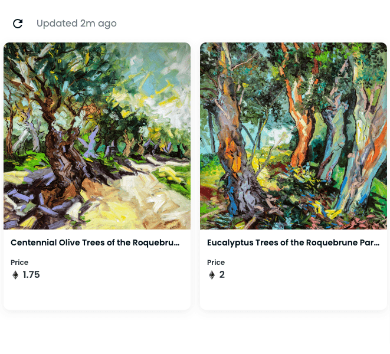Click the price value 2
The image size is (390, 354).
[x=222, y=274]
